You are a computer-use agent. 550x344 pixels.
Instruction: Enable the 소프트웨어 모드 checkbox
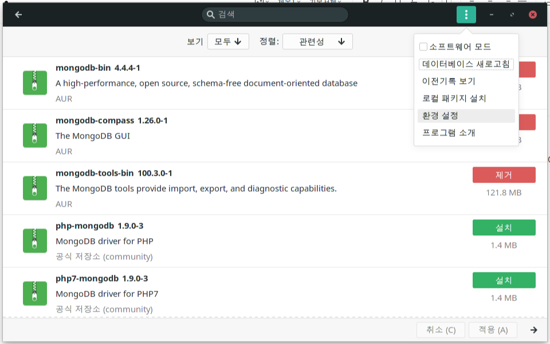click(423, 46)
